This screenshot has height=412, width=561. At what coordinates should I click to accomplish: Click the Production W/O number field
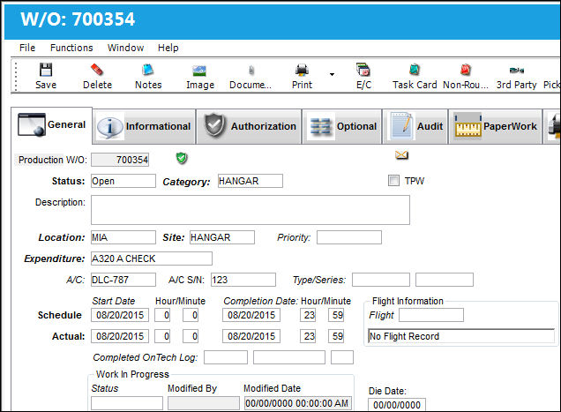pyautogui.click(x=120, y=160)
